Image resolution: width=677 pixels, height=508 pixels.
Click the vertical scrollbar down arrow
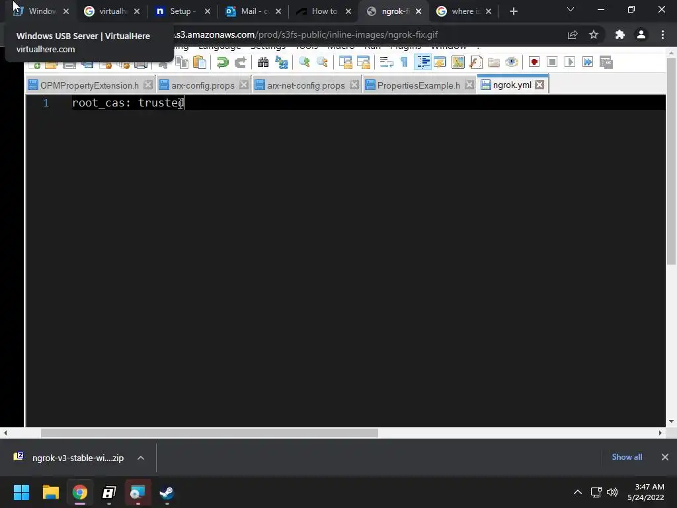(671, 421)
